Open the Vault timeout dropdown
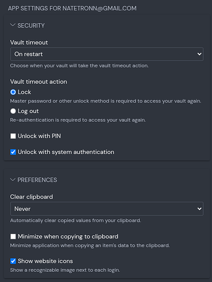The height and width of the screenshot is (282, 212). pos(107,54)
